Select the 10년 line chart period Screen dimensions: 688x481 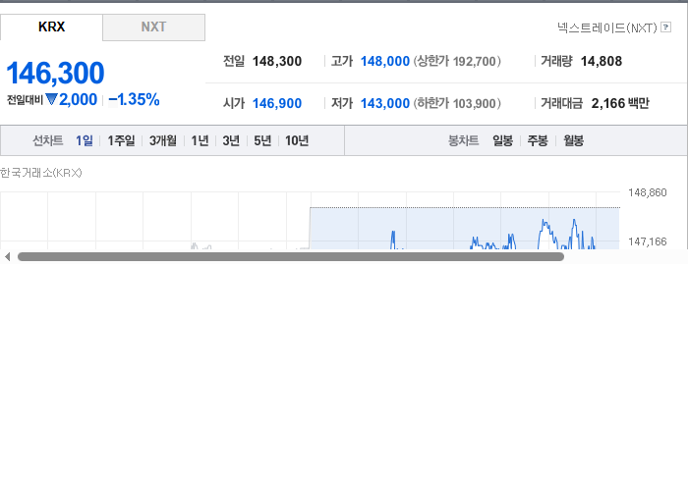point(297,140)
